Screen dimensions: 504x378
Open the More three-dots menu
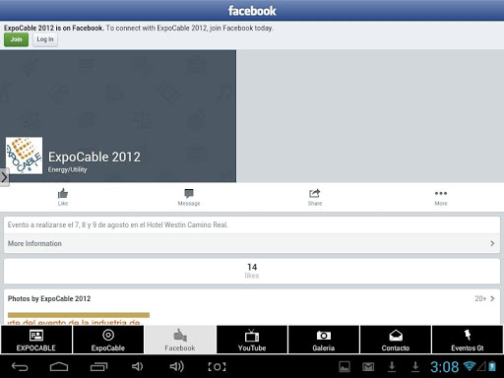tap(441, 193)
